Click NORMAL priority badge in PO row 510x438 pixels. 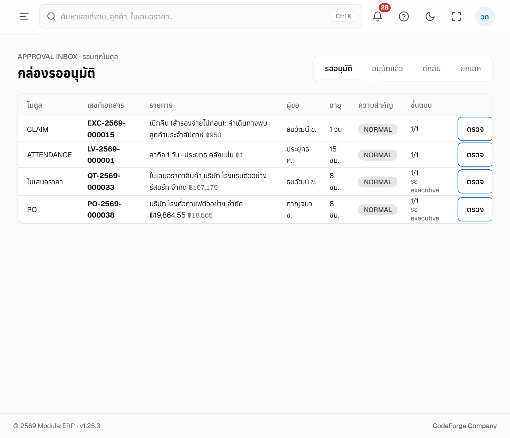[378, 210]
